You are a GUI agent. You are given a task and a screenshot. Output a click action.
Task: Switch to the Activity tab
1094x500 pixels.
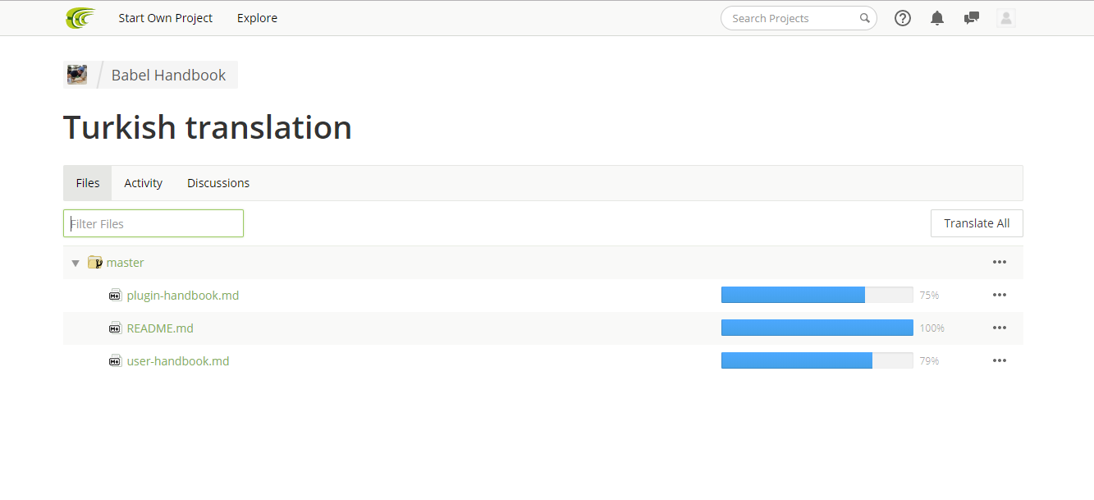click(144, 183)
